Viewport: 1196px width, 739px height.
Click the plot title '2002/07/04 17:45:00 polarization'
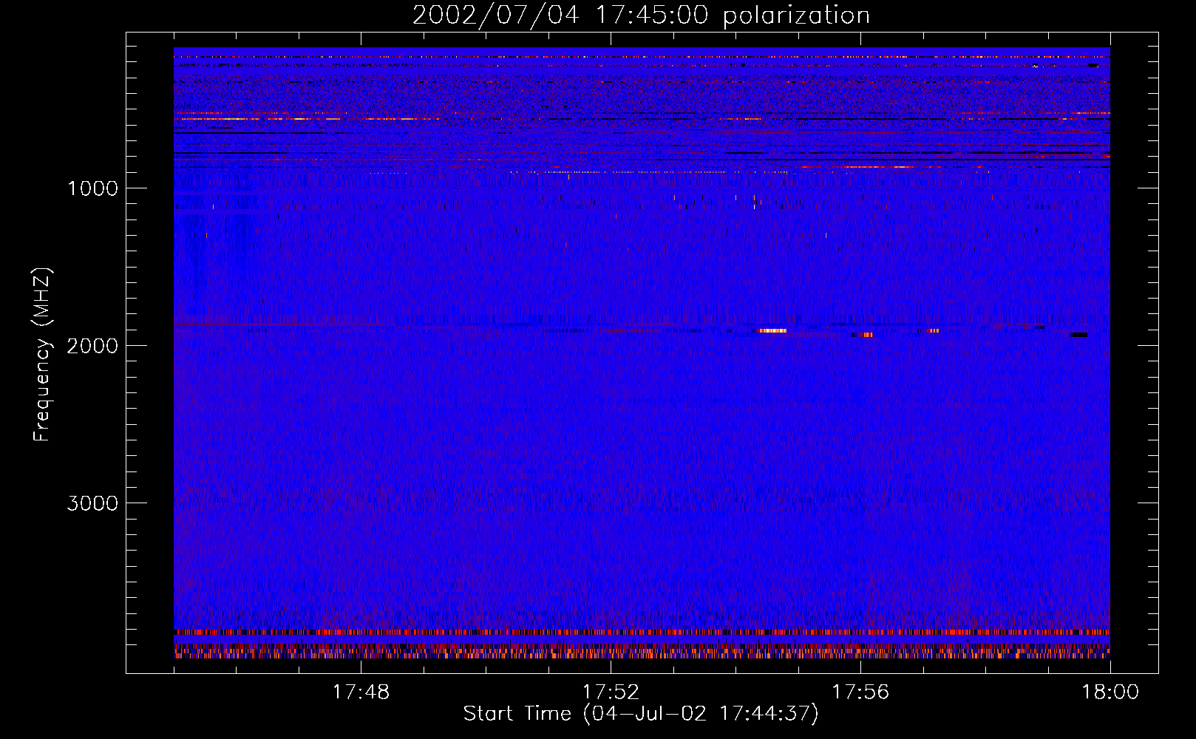[x=641, y=15]
